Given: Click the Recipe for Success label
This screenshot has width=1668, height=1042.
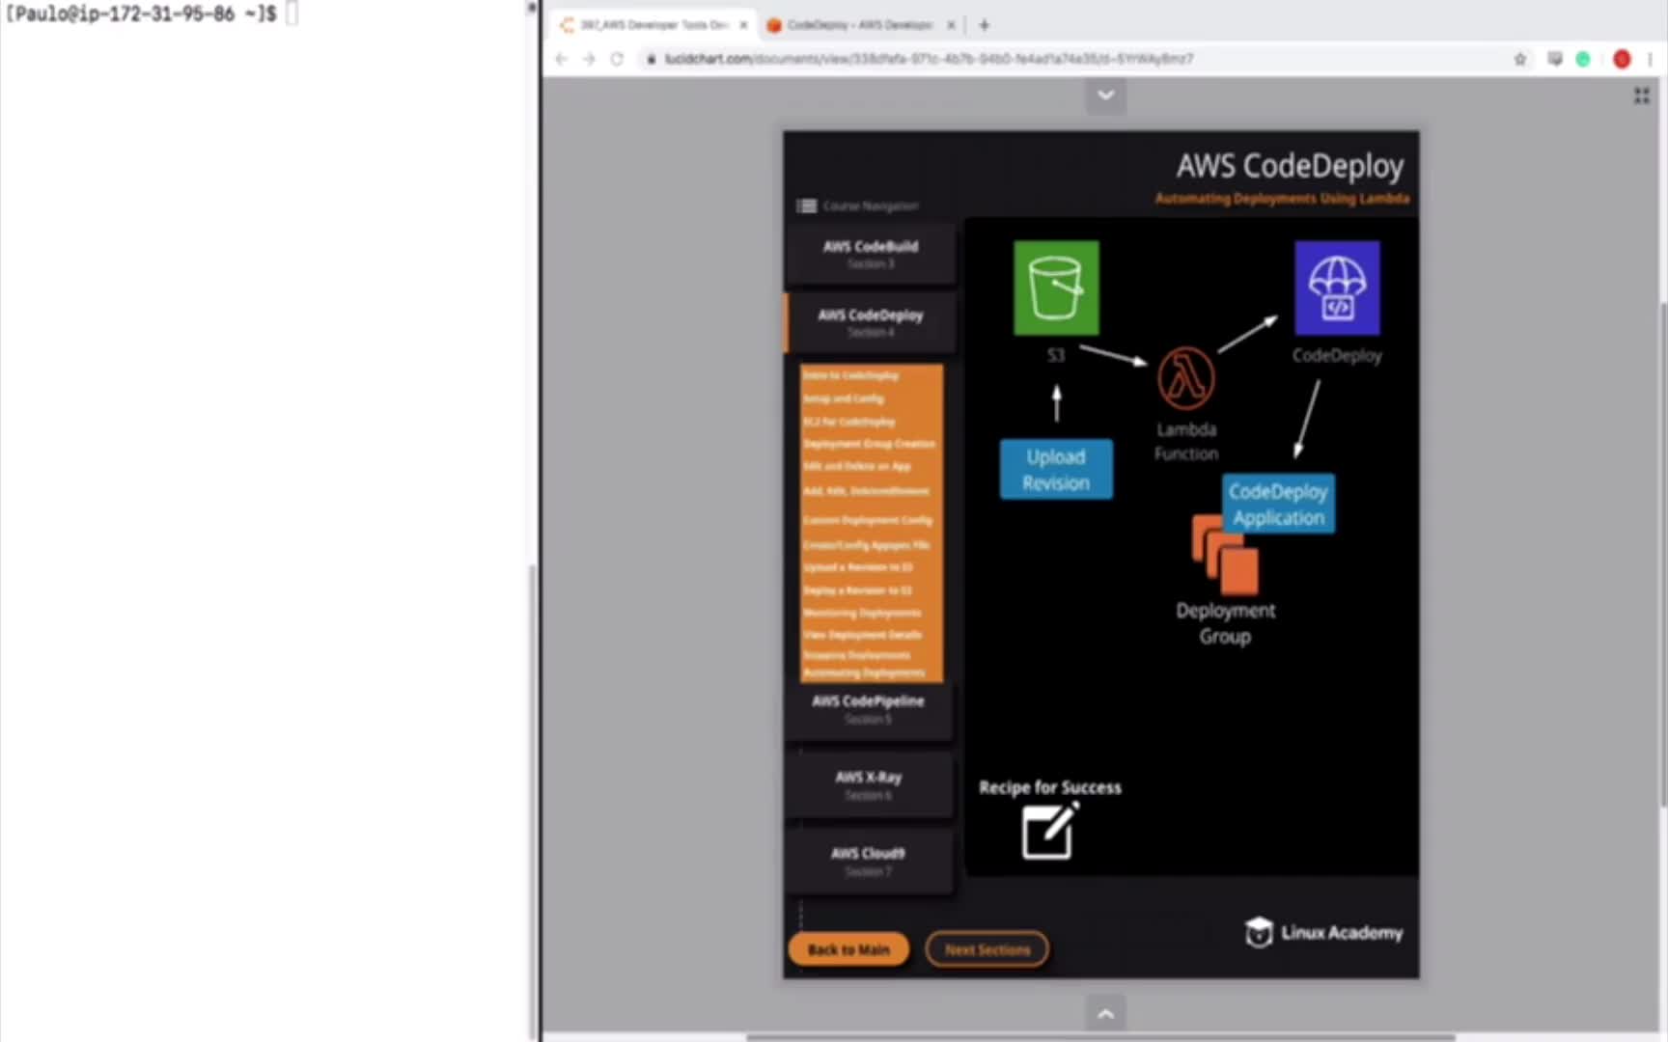Looking at the screenshot, I should point(1050,787).
